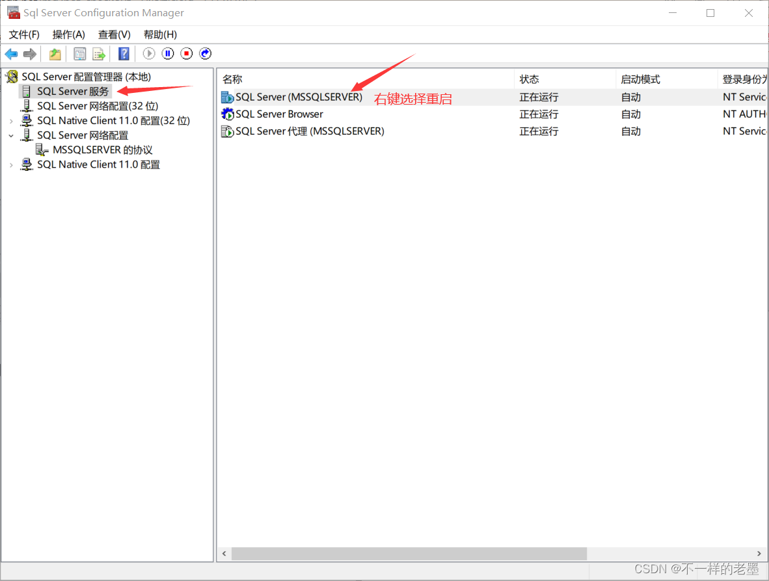Screen dimensions: 769x581
Task: Click the blue Back navigation arrow
Action: click(x=10, y=53)
